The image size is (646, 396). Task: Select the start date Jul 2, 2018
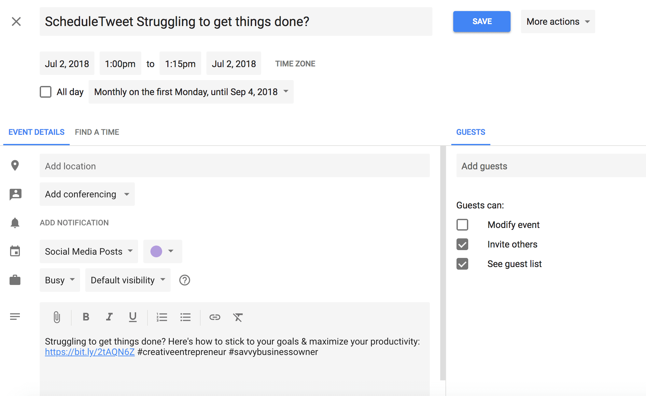tap(67, 63)
